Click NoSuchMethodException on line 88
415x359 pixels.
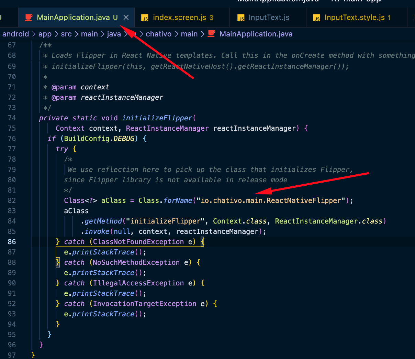click(136, 262)
